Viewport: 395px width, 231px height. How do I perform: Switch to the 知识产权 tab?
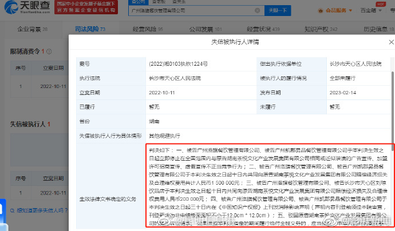pos(321,29)
